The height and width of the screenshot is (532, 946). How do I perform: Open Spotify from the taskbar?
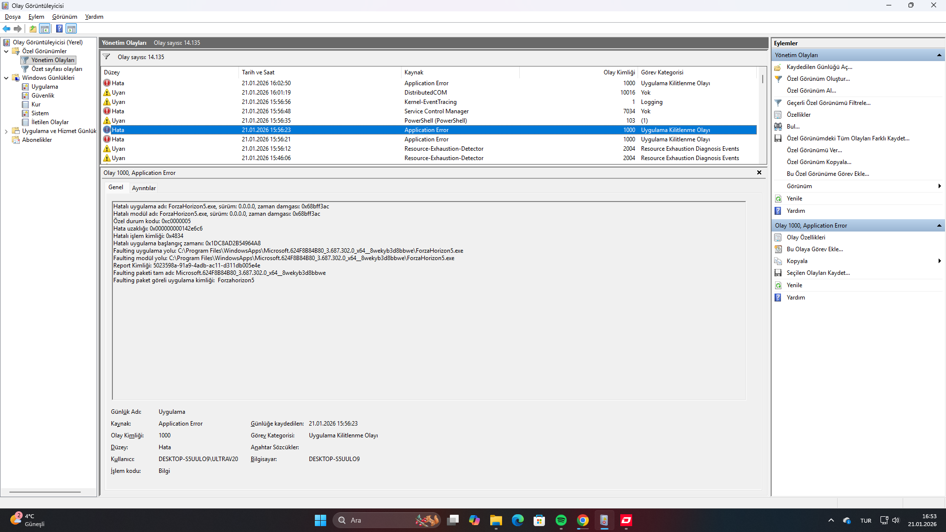point(561,520)
